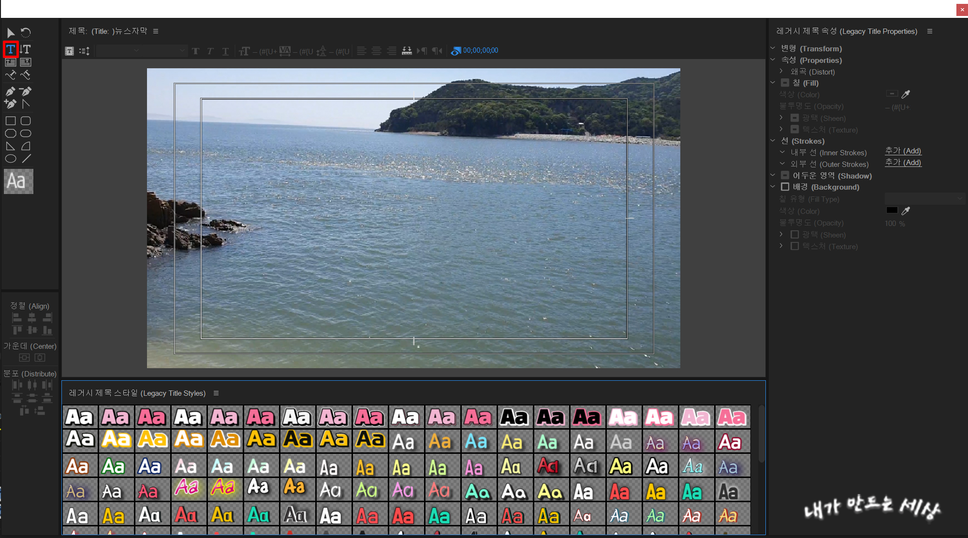Select the Line tool
Image resolution: width=968 pixels, height=538 pixels.
[x=26, y=159]
